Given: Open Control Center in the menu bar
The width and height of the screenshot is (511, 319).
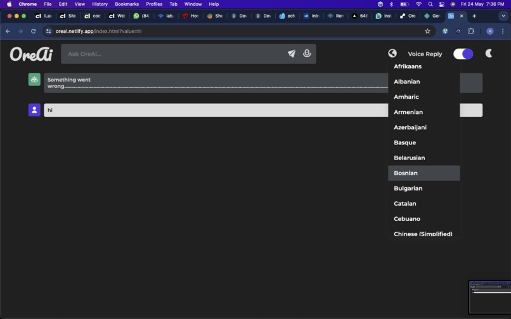Looking at the screenshot, I should pyautogui.click(x=442, y=4).
